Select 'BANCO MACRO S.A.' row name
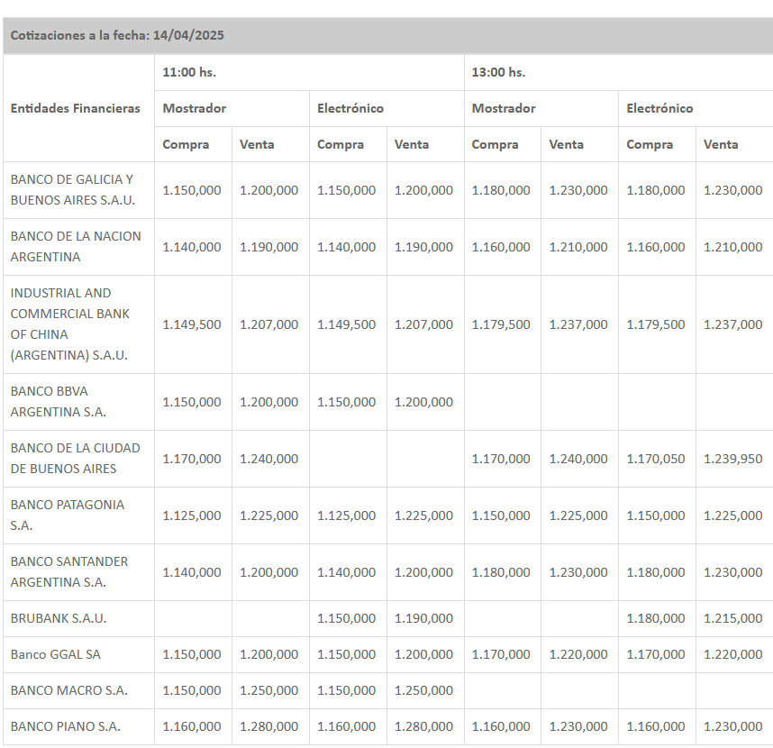The image size is (773, 748). point(69,690)
